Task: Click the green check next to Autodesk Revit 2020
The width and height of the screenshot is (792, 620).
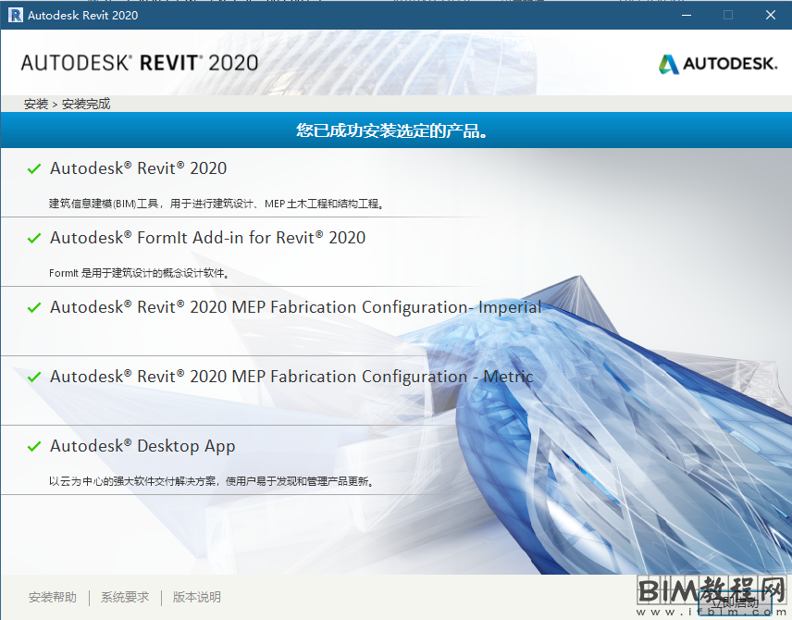Action: [x=34, y=168]
